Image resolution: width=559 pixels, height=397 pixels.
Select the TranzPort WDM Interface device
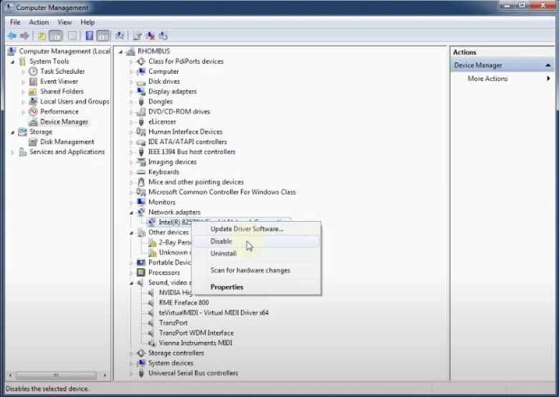196,333
